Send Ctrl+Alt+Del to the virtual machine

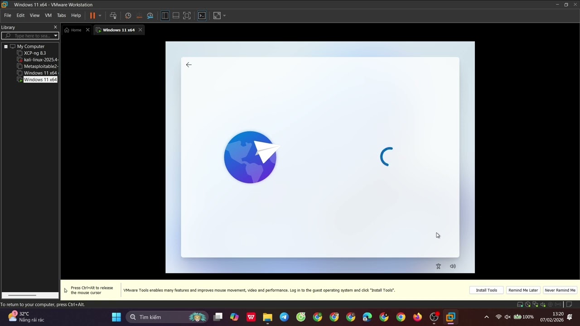pyautogui.click(x=113, y=15)
